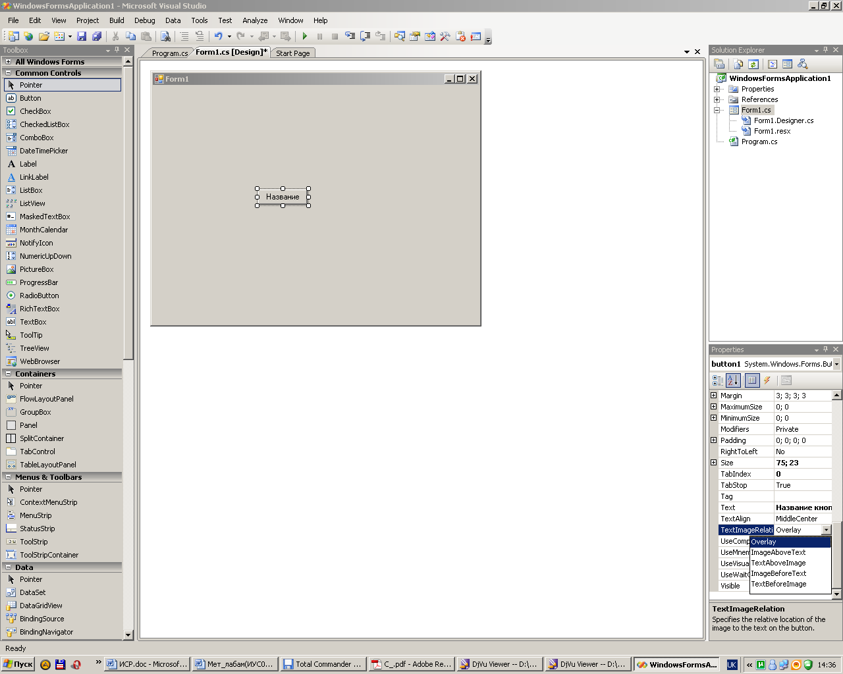Click the Properties grid scroll up arrow
Screen dimensions: 843x674
836,396
